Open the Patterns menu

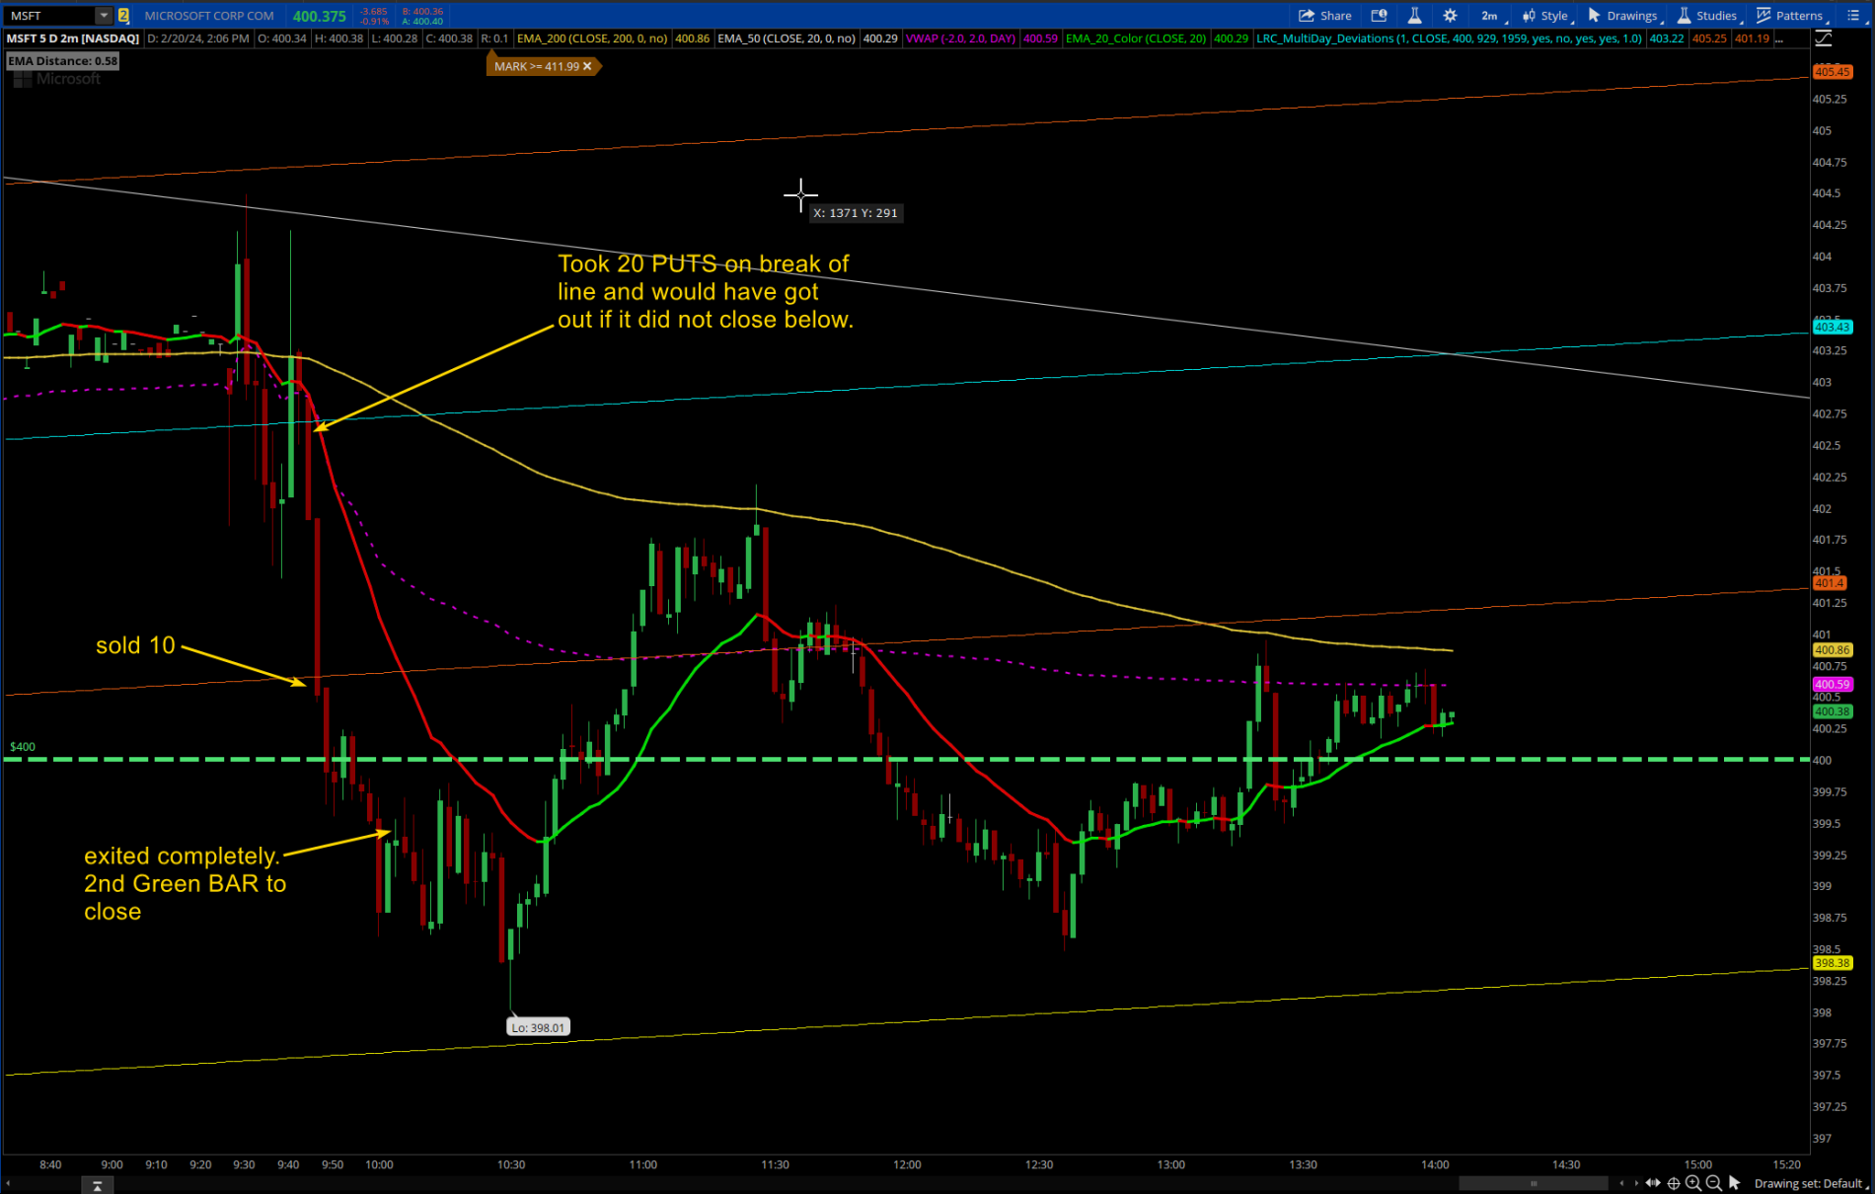[1790, 15]
